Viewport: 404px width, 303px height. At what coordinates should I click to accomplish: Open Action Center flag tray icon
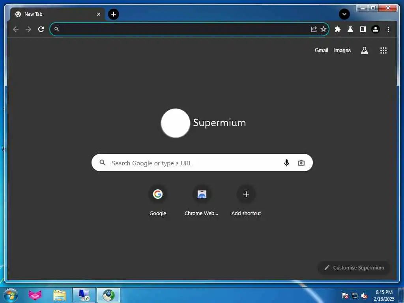point(345,296)
